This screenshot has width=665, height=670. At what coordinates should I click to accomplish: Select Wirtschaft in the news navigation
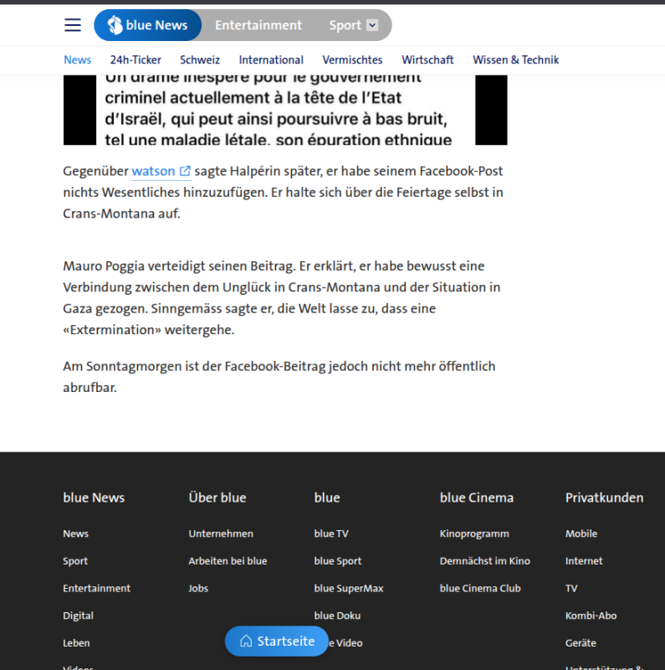tap(427, 59)
